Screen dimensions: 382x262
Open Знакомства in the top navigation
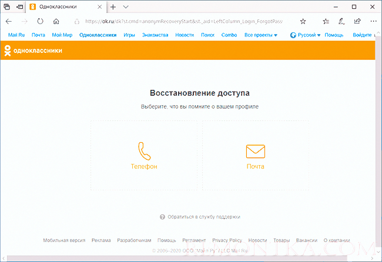point(155,35)
